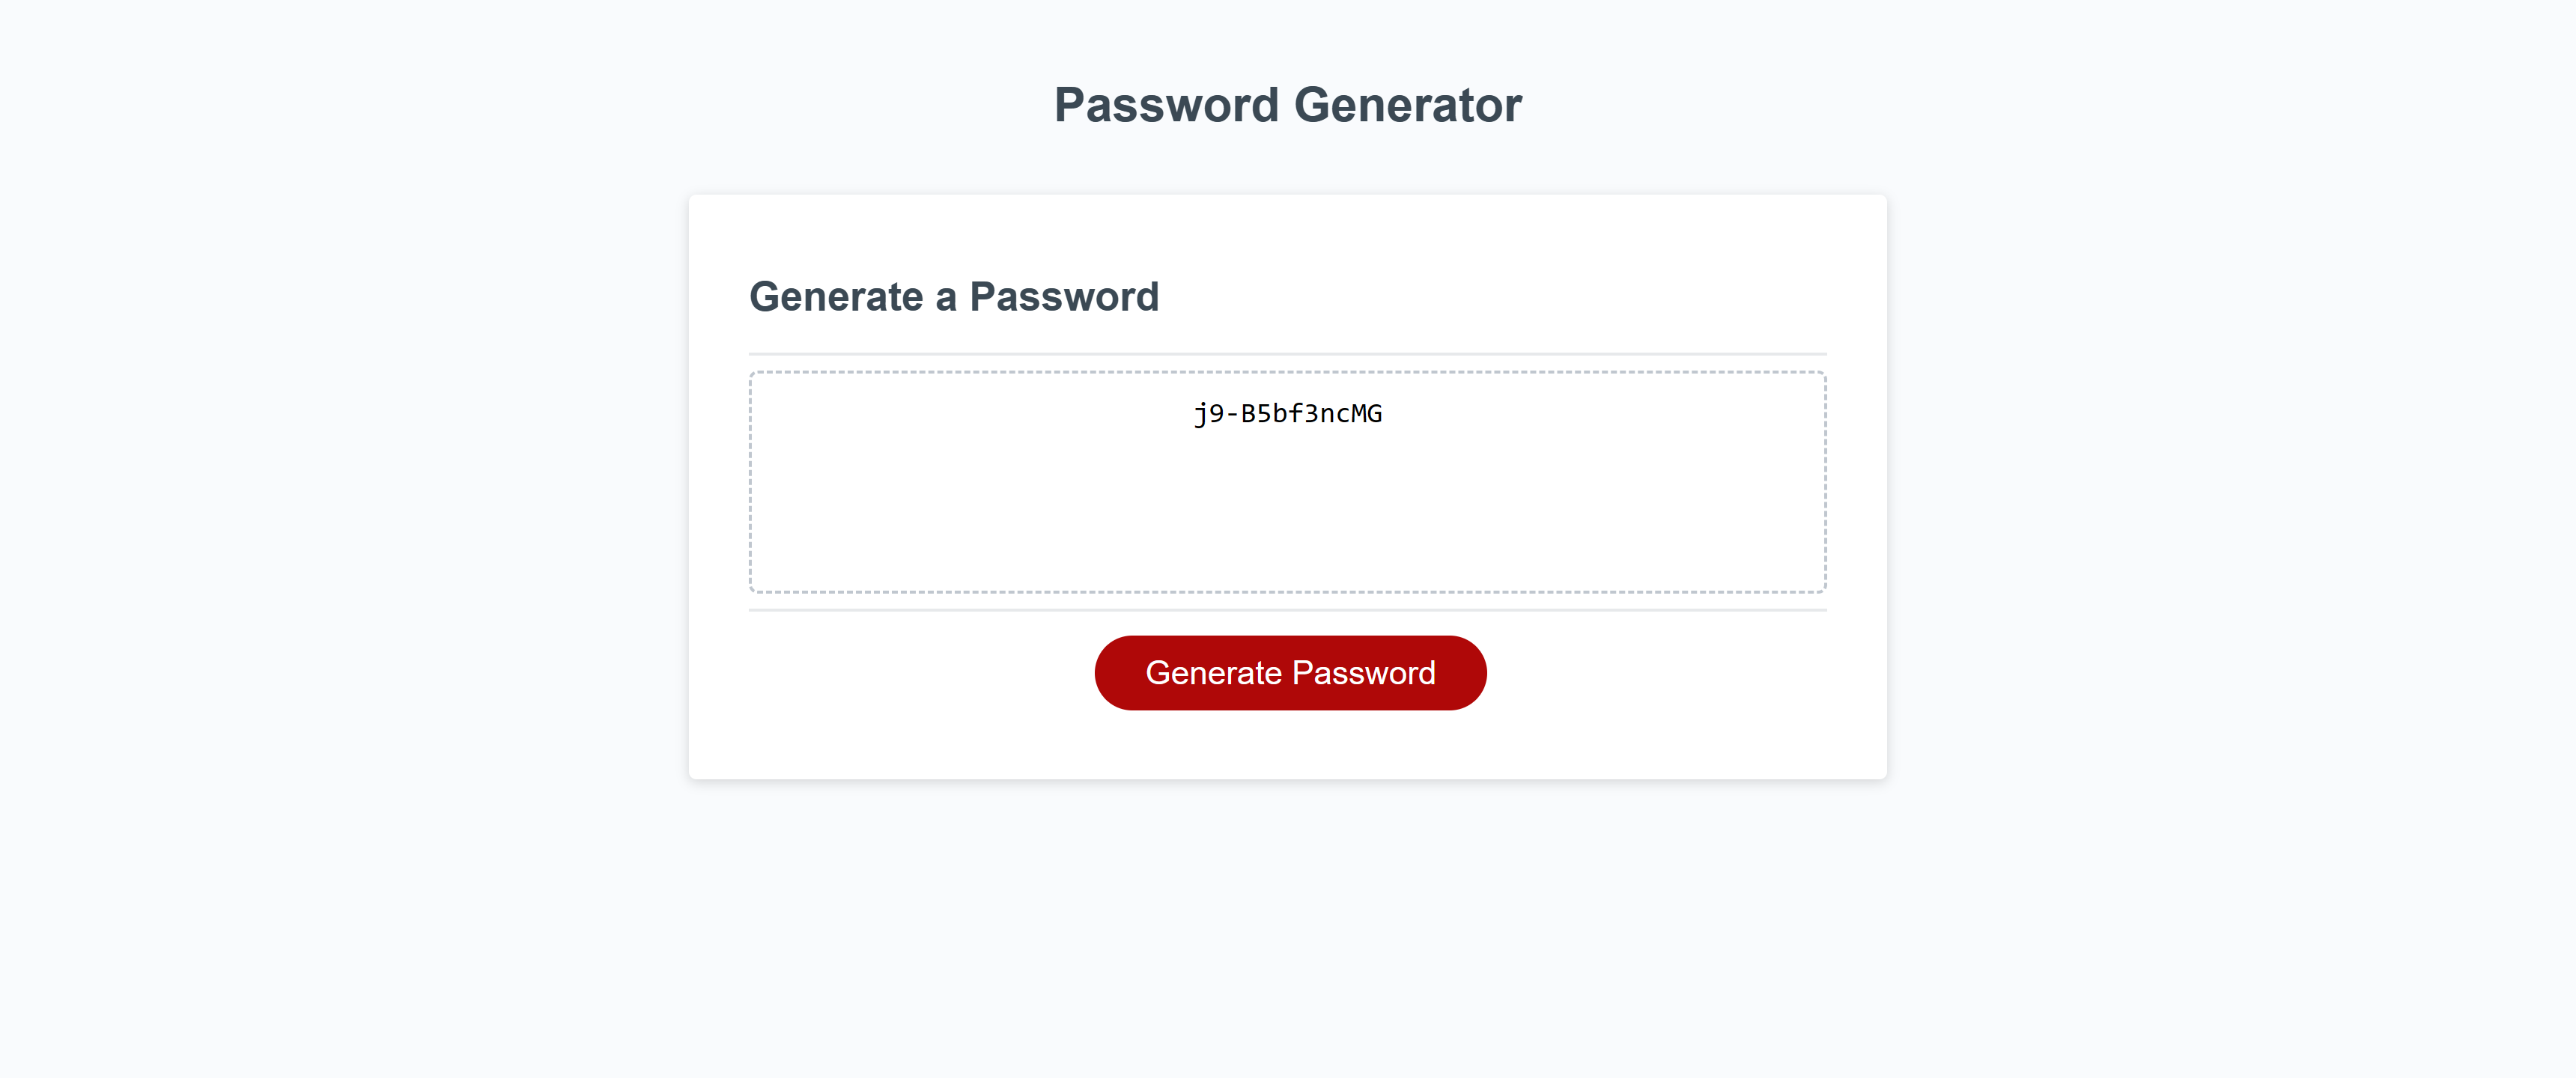2576x1078 pixels.
Task: Regenerate the password using the button
Action: pyautogui.click(x=1290, y=672)
